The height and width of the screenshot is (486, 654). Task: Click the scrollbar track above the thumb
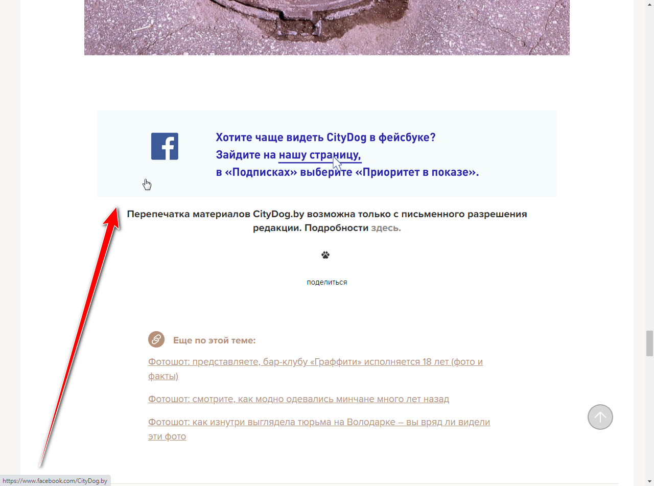click(649, 164)
